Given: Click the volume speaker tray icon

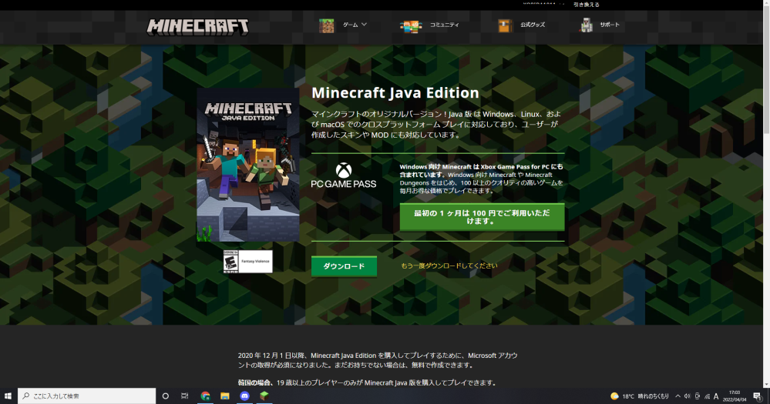Looking at the screenshot, I should point(687,396).
